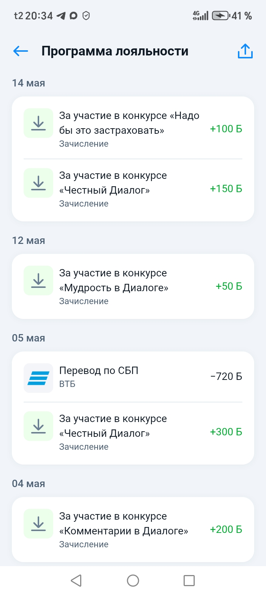Viewport: 266px width, 595px height.
Task: Tap the share/export icon top right
Action: pyautogui.click(x=245, y=51)
